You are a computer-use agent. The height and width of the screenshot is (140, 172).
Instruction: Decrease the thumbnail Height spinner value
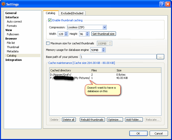point(87,35)
